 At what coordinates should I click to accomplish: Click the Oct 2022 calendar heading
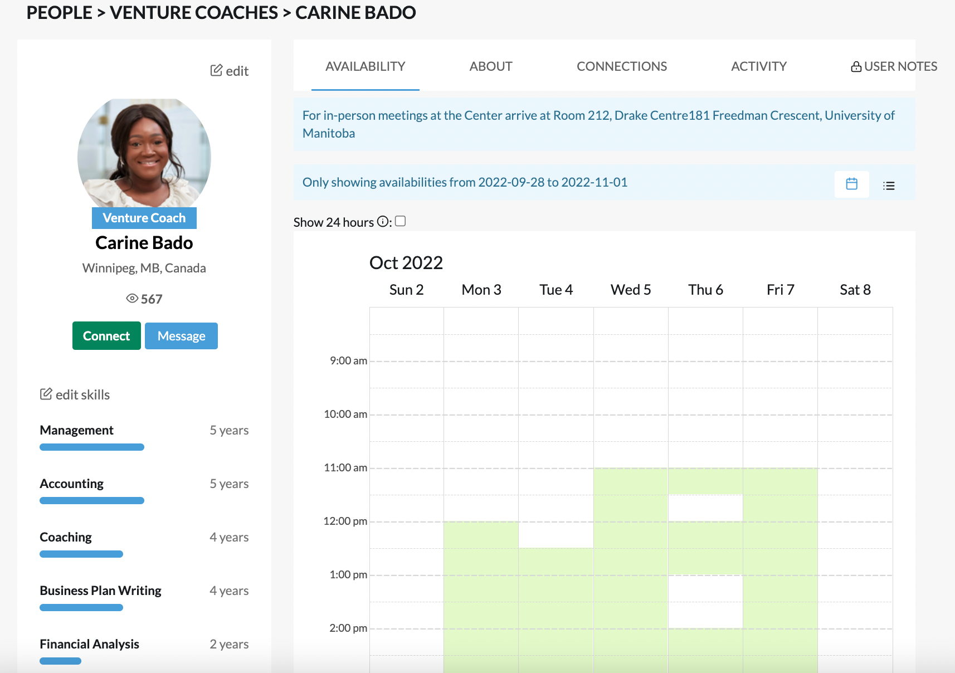point(406,262)
